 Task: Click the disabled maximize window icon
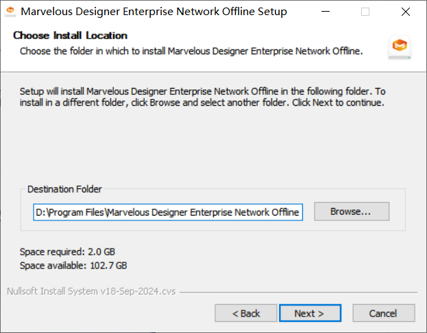[365, 12]
